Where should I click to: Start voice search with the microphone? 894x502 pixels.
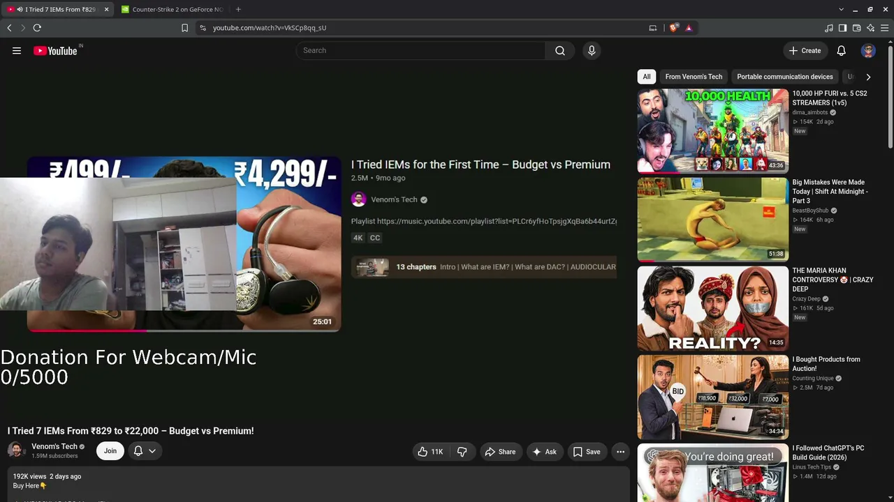[592, 50]
